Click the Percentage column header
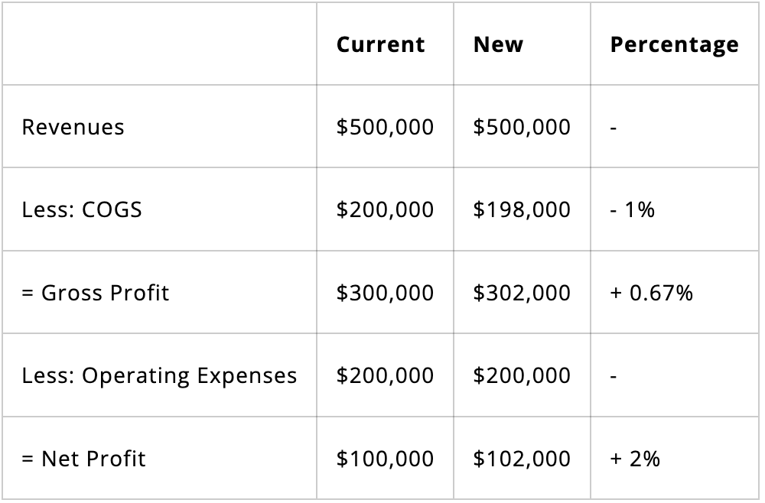 point(674,44)
